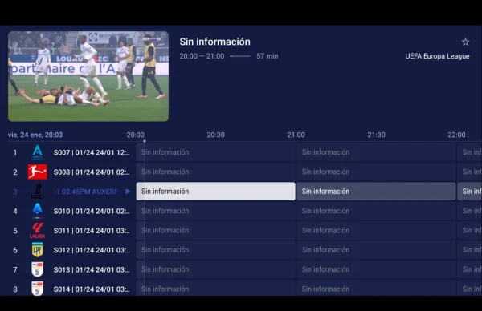Select the 20:00 program on channel 2

click(216, 172)
